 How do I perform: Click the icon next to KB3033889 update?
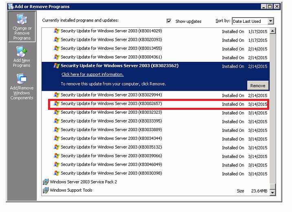[x=57, y=130]
